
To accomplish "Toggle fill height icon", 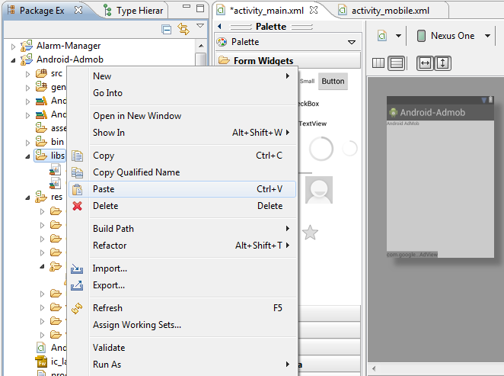I will coord(442,63).
